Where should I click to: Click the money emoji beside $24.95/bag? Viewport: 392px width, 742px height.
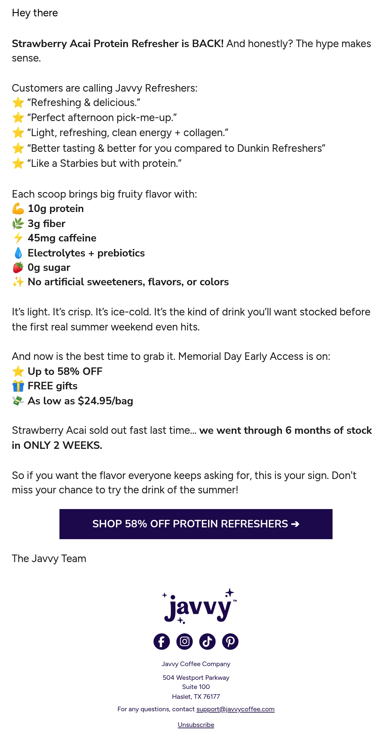click(x=18, y=401)
